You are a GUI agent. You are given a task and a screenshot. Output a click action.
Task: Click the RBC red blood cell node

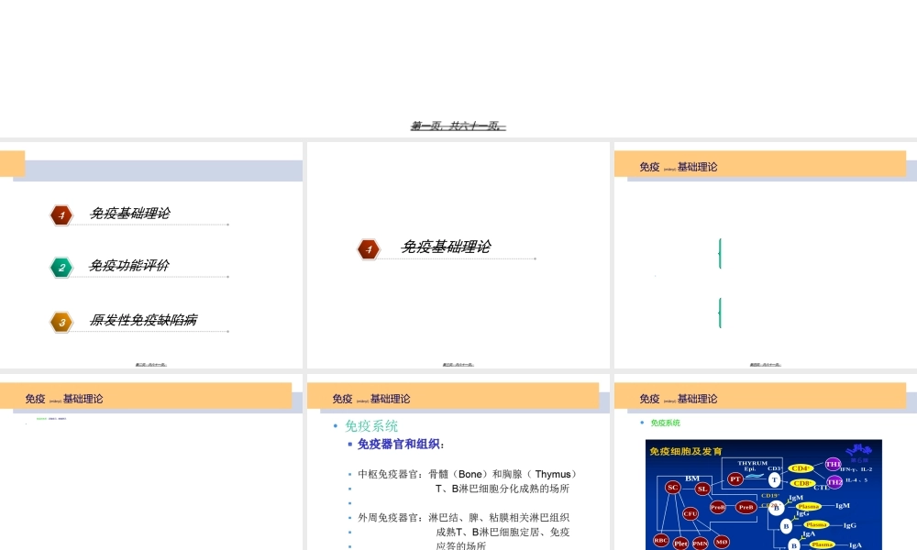coord(660,540)
